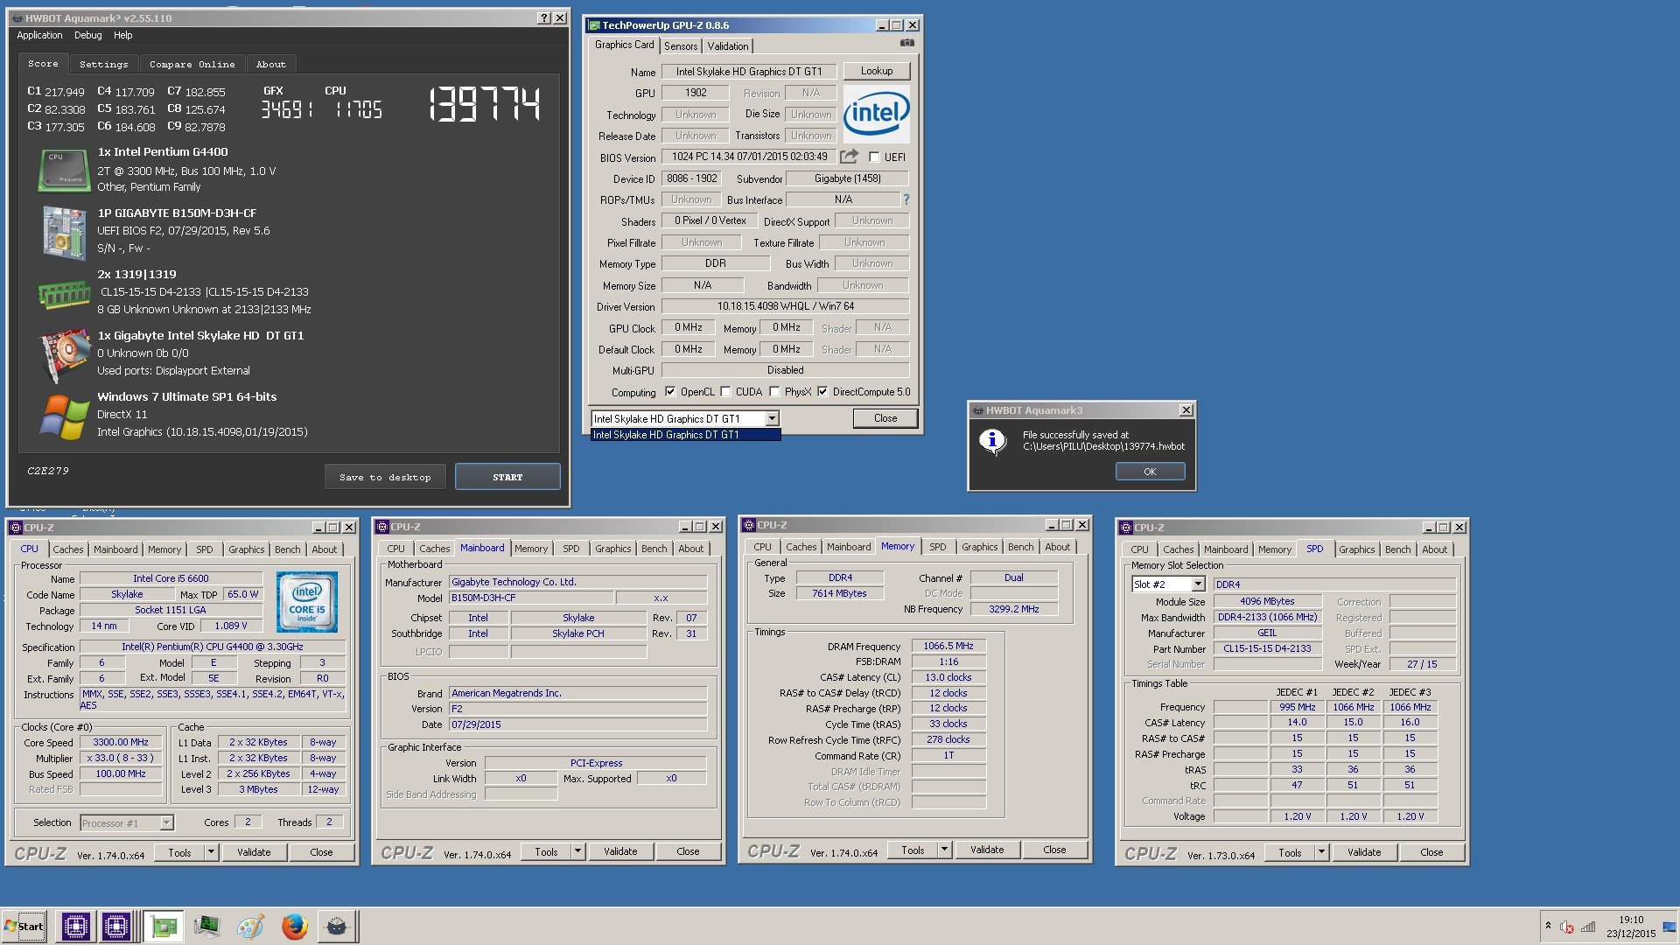The width and height of the screenshot is (1680, 945).
Task: Open Firefox from the taskbar
Action: [294, 927]
